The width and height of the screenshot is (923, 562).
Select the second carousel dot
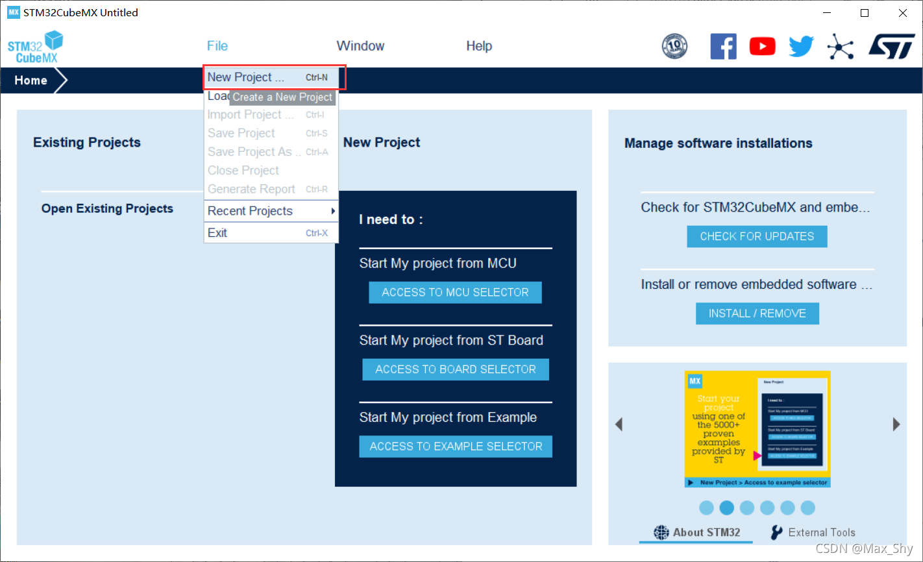point(727,508)
